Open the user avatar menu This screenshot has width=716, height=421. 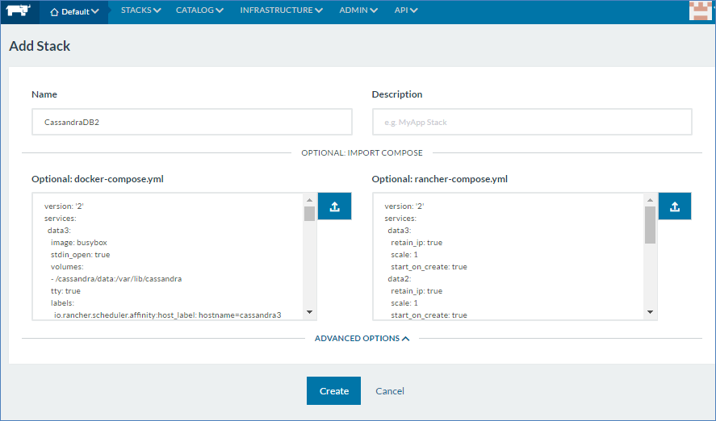pos(701,10)
